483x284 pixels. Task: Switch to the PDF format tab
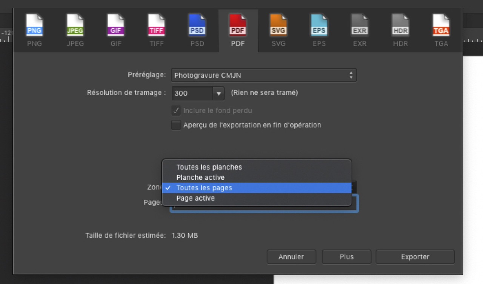237,31
